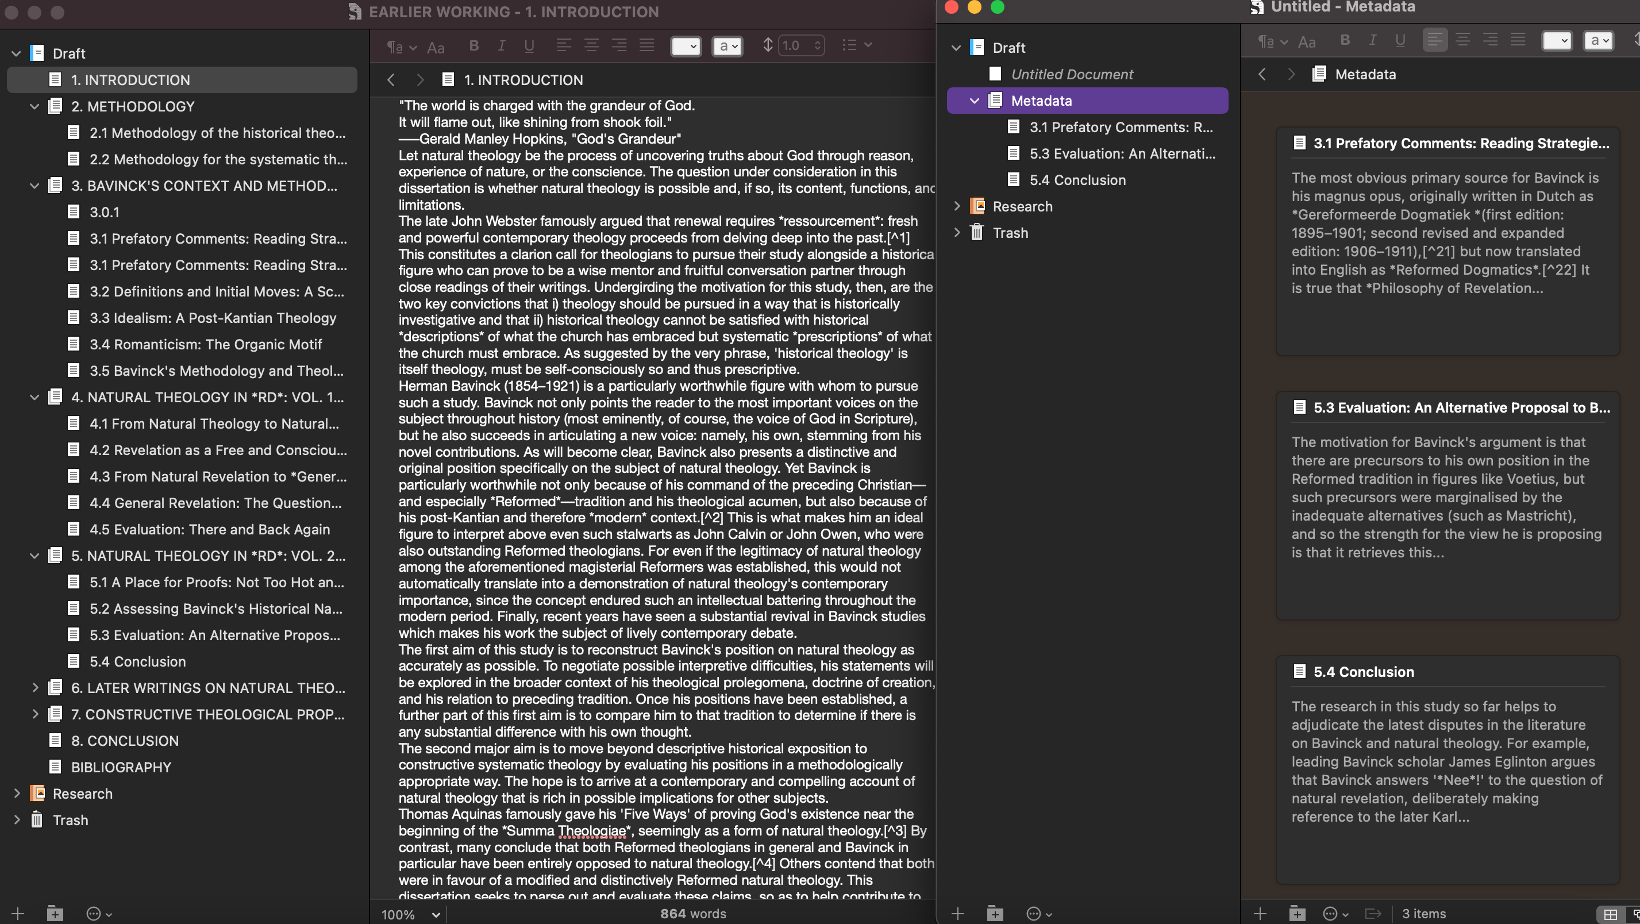The height and width of the screenshot is (924, 1640).
Task: Center text in the Metadata window toolbar
Action: click(1462, 40)
